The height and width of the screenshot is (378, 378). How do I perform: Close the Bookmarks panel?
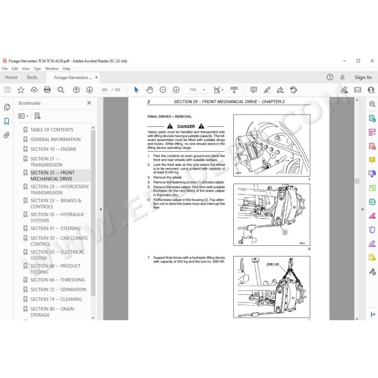click(x=89, y=103)
